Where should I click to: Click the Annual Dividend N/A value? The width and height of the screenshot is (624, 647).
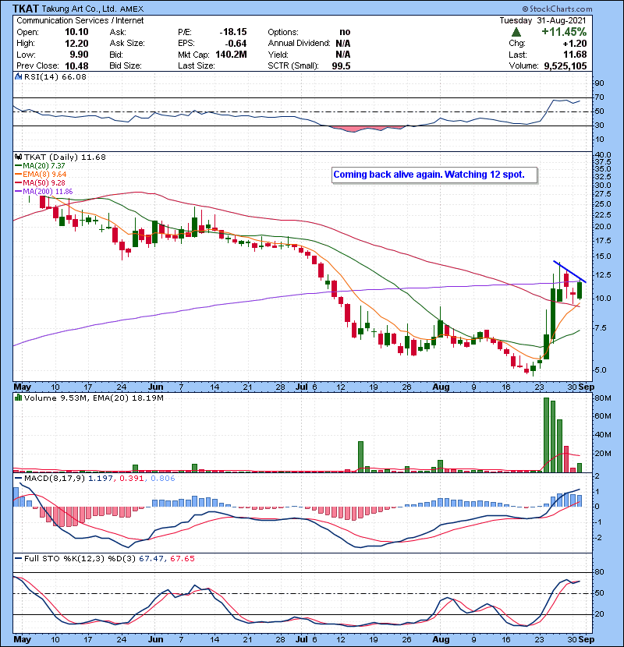click(342, 44)
